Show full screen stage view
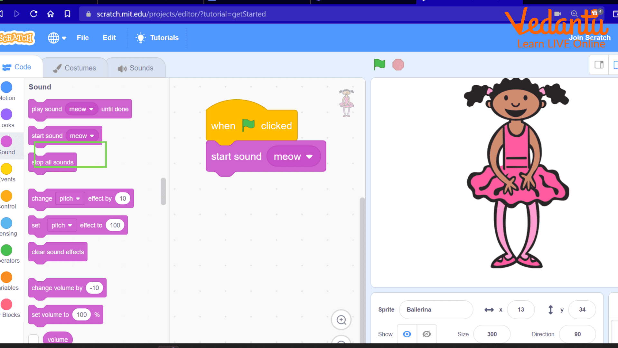Screen dimensions: 618x348 click(615, 65)
